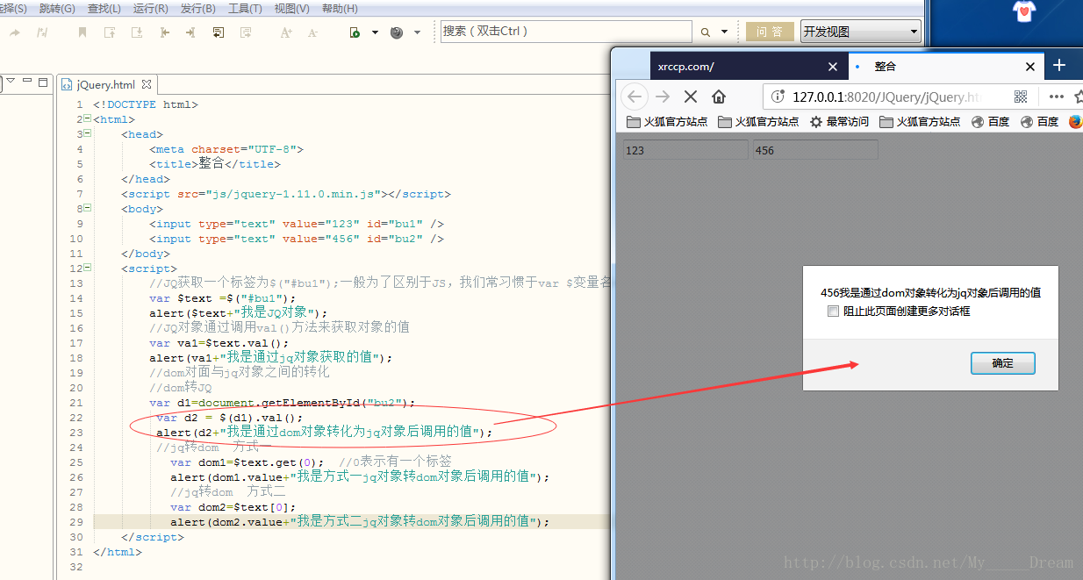This screenshot has height=580, width=1083.
Task: Click Firefox back arrow button
Action: (635, 97)
